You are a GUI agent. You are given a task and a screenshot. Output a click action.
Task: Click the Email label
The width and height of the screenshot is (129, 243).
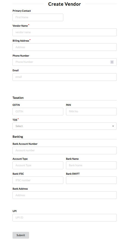click(16, 70)
